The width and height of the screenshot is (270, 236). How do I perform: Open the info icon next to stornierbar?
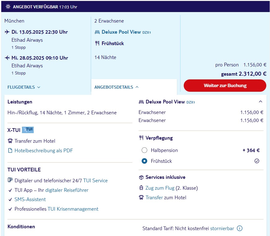[239, 228]
